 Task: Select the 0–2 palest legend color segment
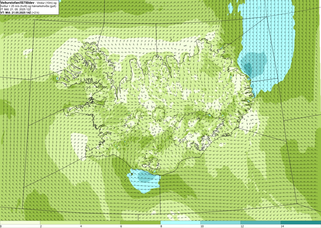click(x=20, y=222)
